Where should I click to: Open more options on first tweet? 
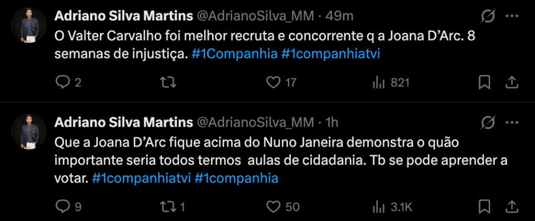pyautogui.click(x=512, y=17)
